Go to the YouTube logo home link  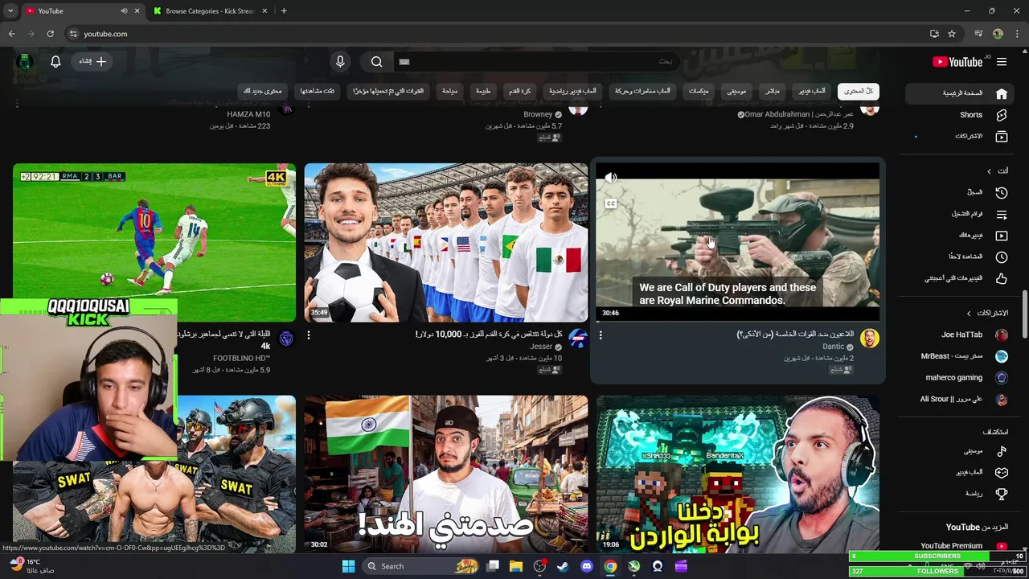click(x=957, y=62)
